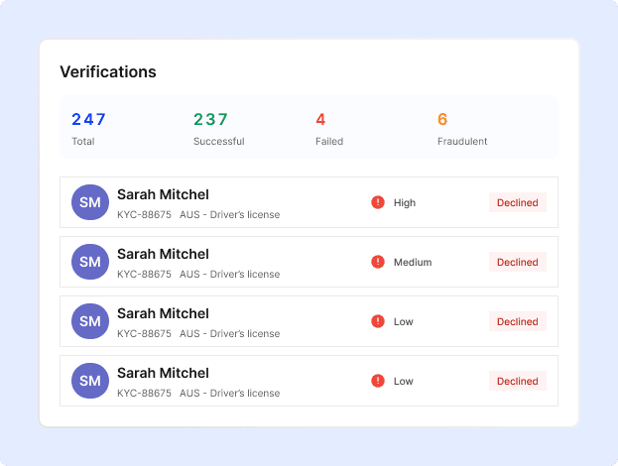Filter by the Fraudulent 6 stat
The image size is (618, 466).
(462, 129)
